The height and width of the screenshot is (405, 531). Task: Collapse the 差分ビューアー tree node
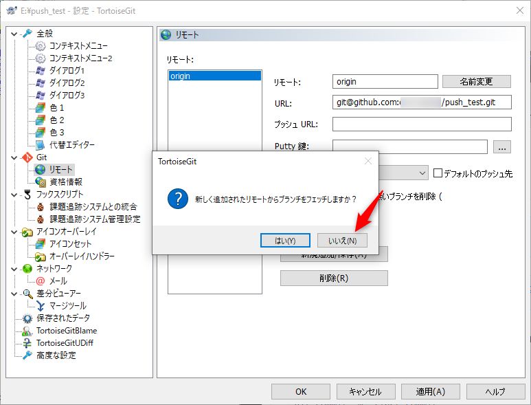[14, 294]
